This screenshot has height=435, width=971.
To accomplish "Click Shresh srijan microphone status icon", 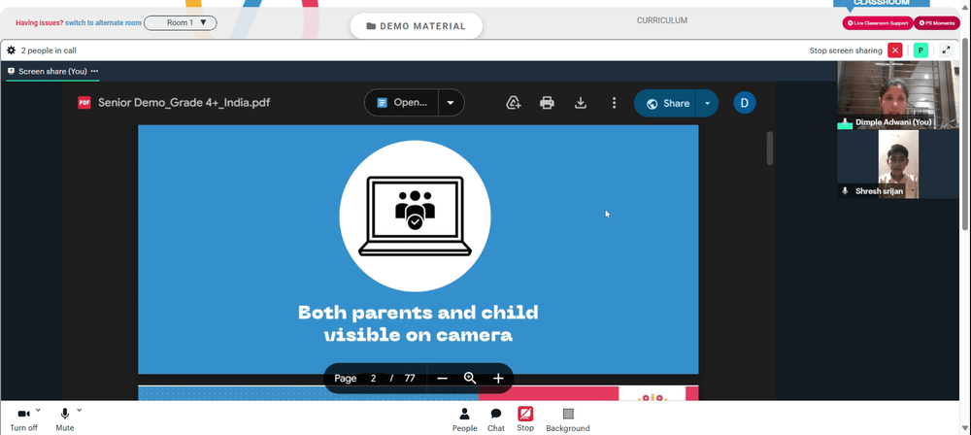I will (845, 191).
